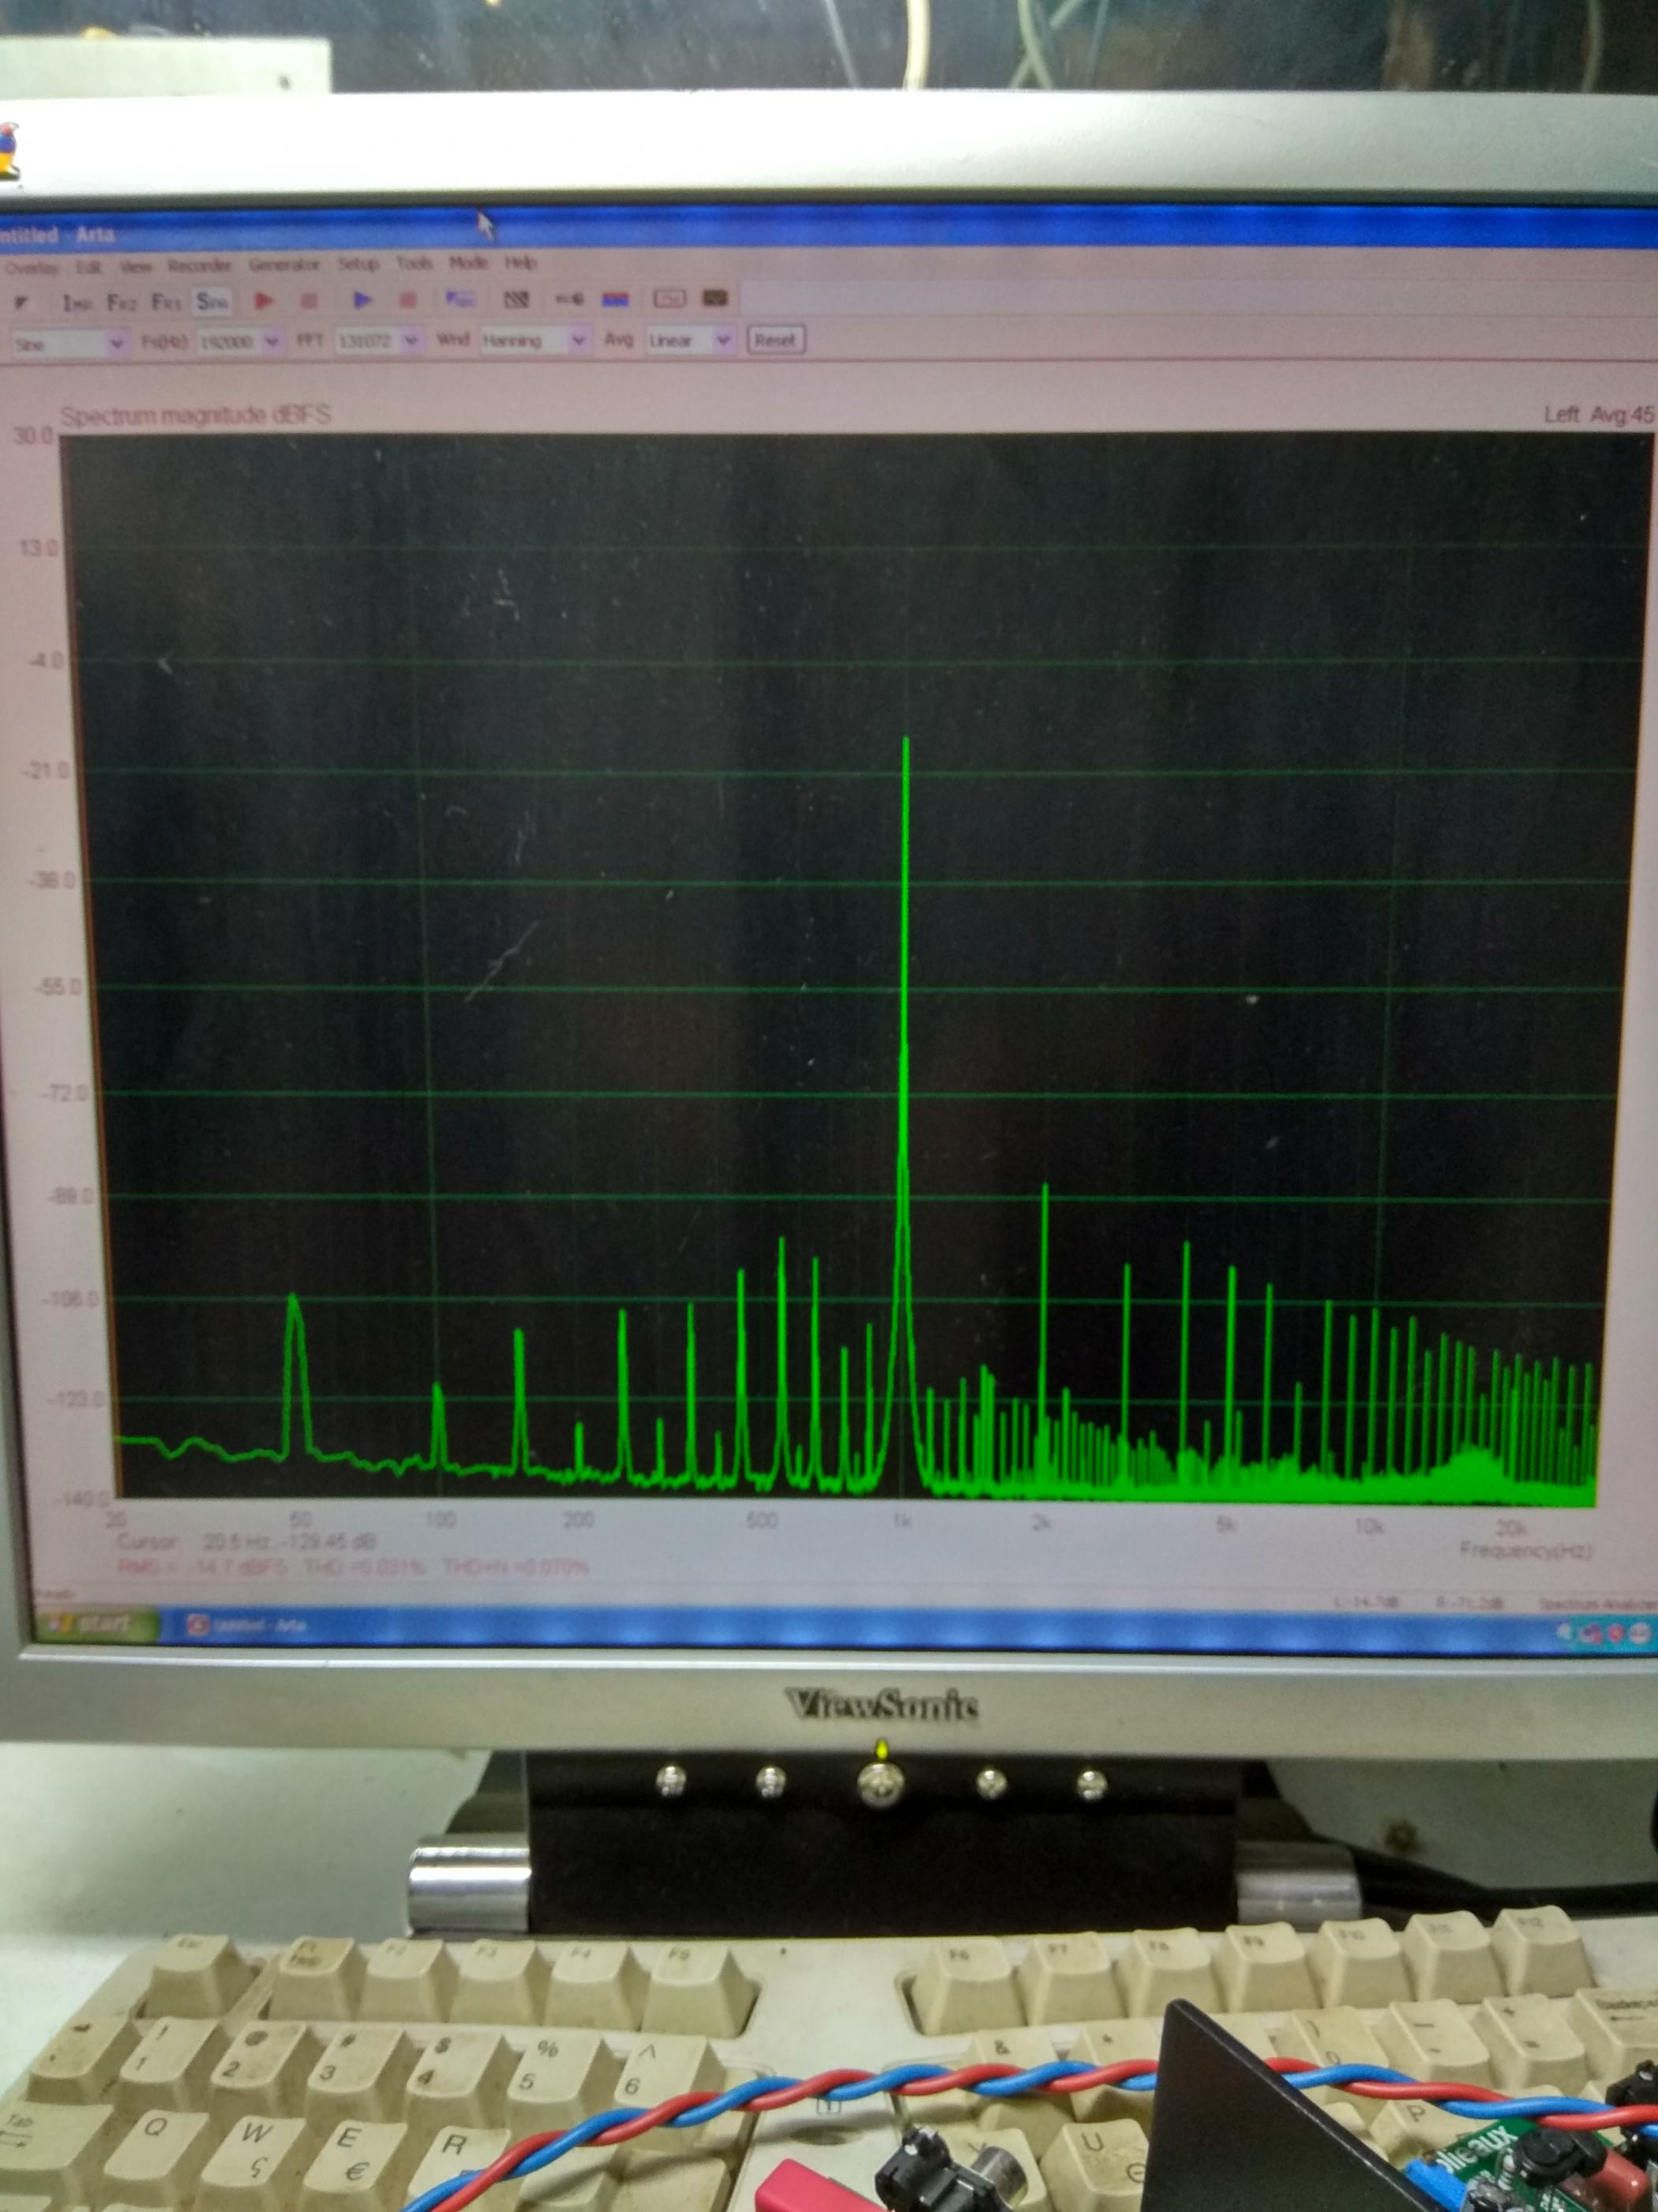The height and width of the screenshot is (2212, 1658).
Task: Start generator with blue play arrow
Action: 362,300
